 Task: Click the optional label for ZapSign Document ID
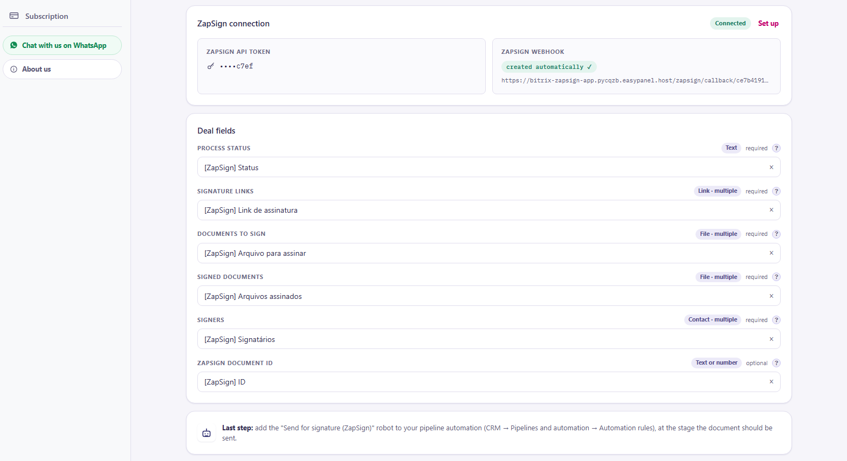tap(757, 363)
